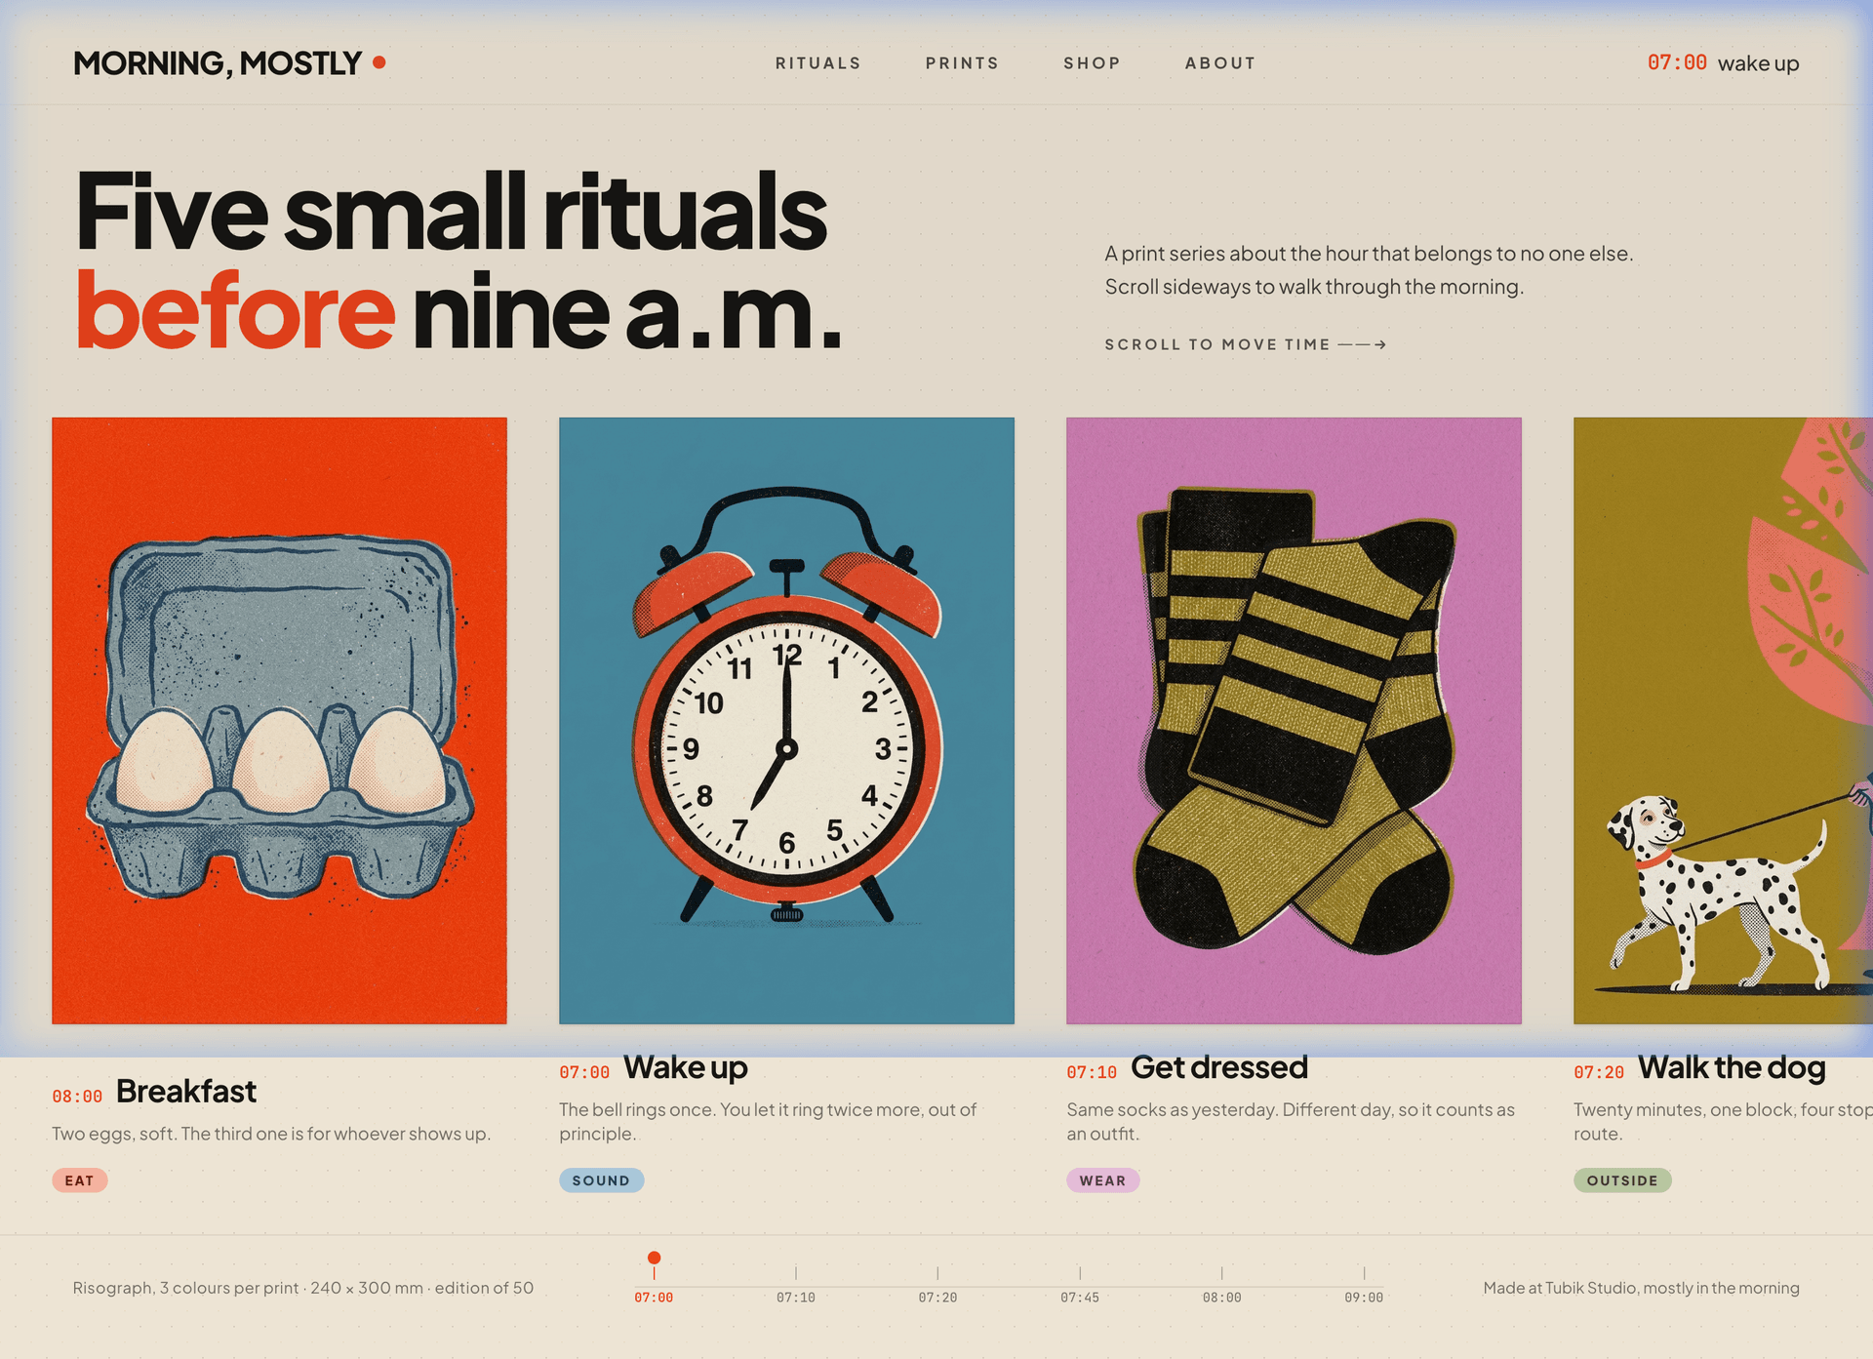Click the Wake up card title

[686, 1068]
